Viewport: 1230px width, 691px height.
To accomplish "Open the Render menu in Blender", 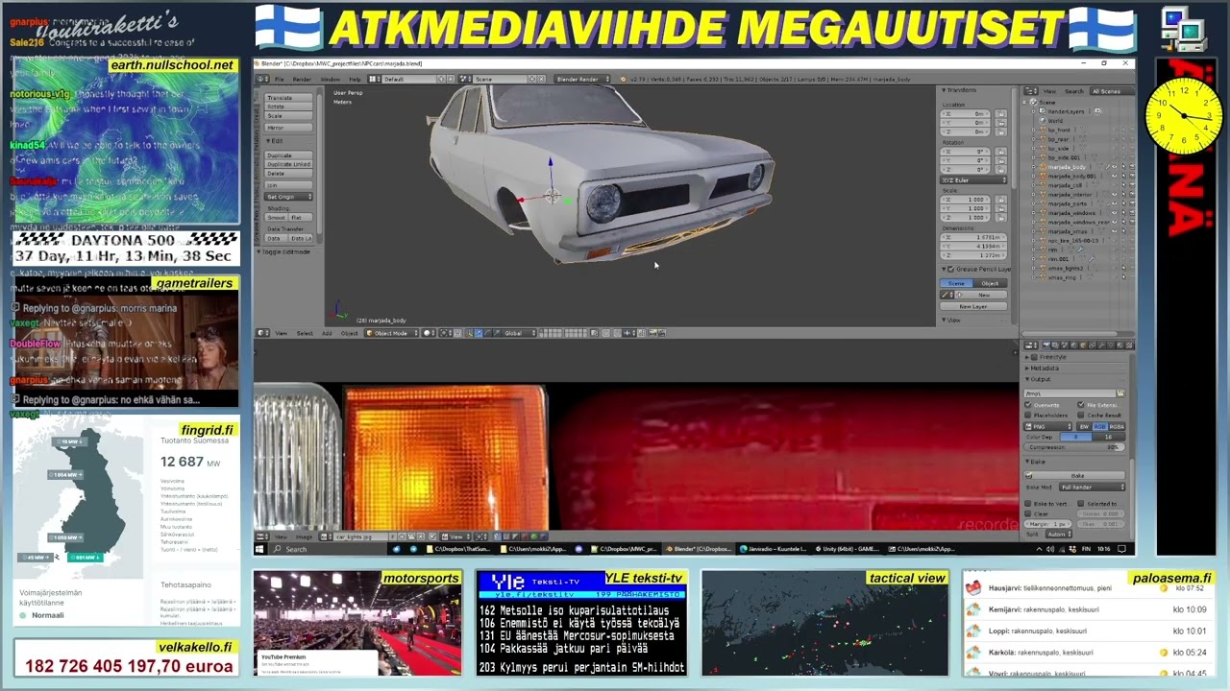I will coord(302,79).
